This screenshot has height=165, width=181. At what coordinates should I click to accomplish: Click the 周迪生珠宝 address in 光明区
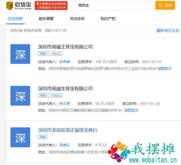(x=85, y=110)
